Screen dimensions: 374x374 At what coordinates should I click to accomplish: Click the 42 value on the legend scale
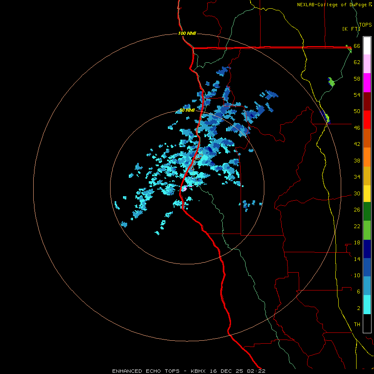click(357, 144)
